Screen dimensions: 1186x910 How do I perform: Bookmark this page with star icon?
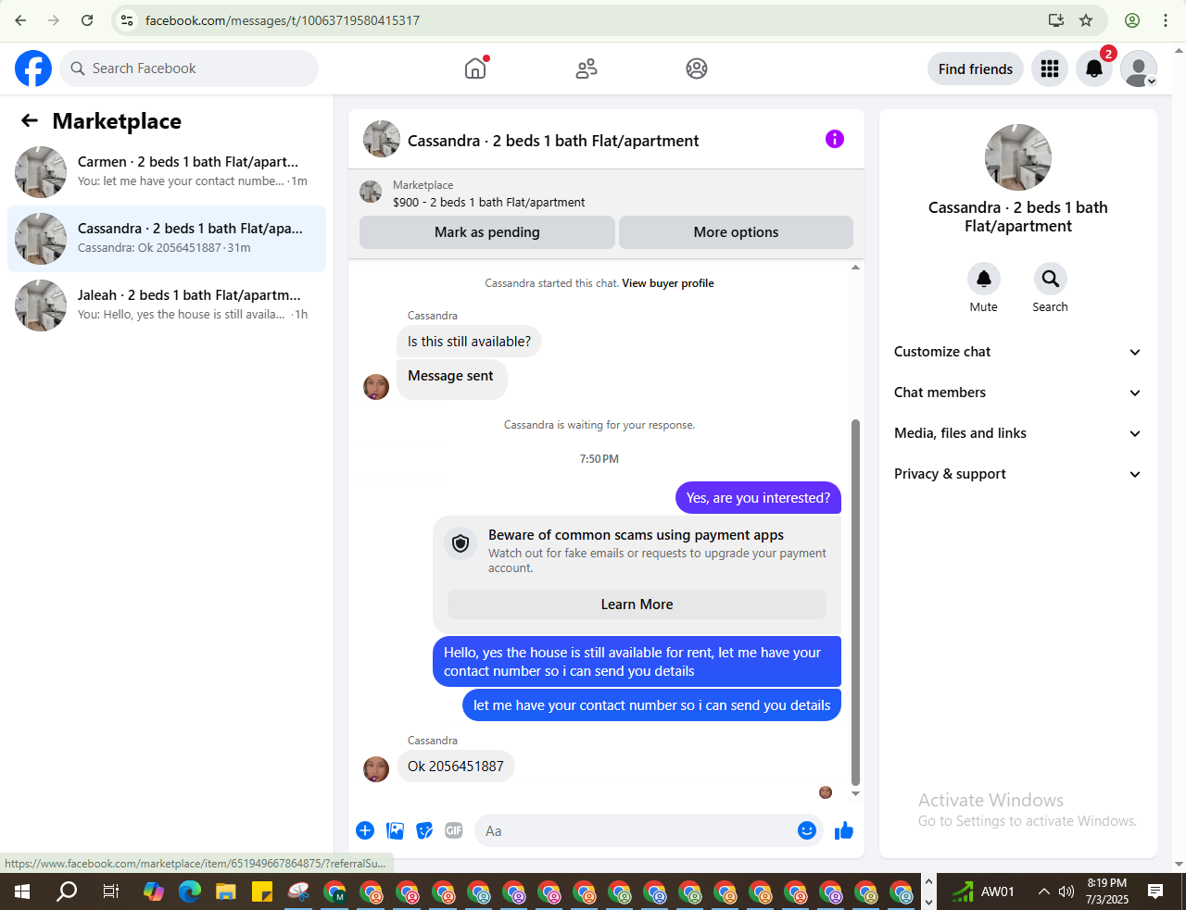(1086, 20)
